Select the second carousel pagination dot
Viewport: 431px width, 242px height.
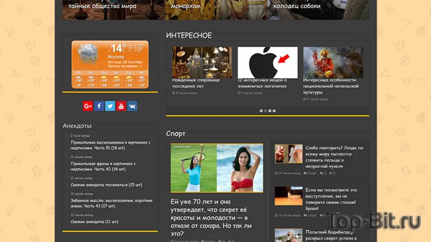[x=265, y=111]
